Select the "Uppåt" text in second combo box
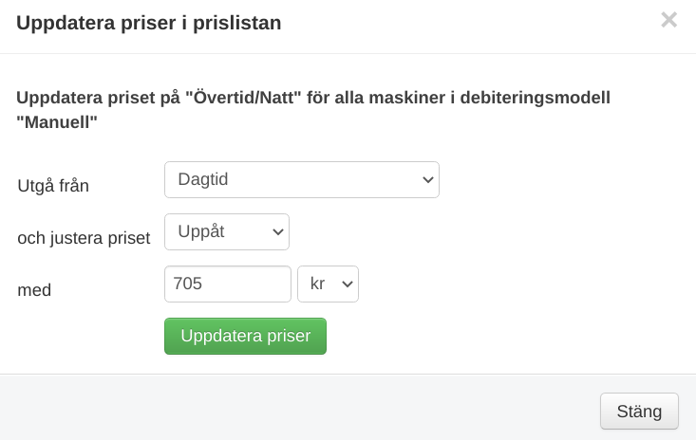 201,231
